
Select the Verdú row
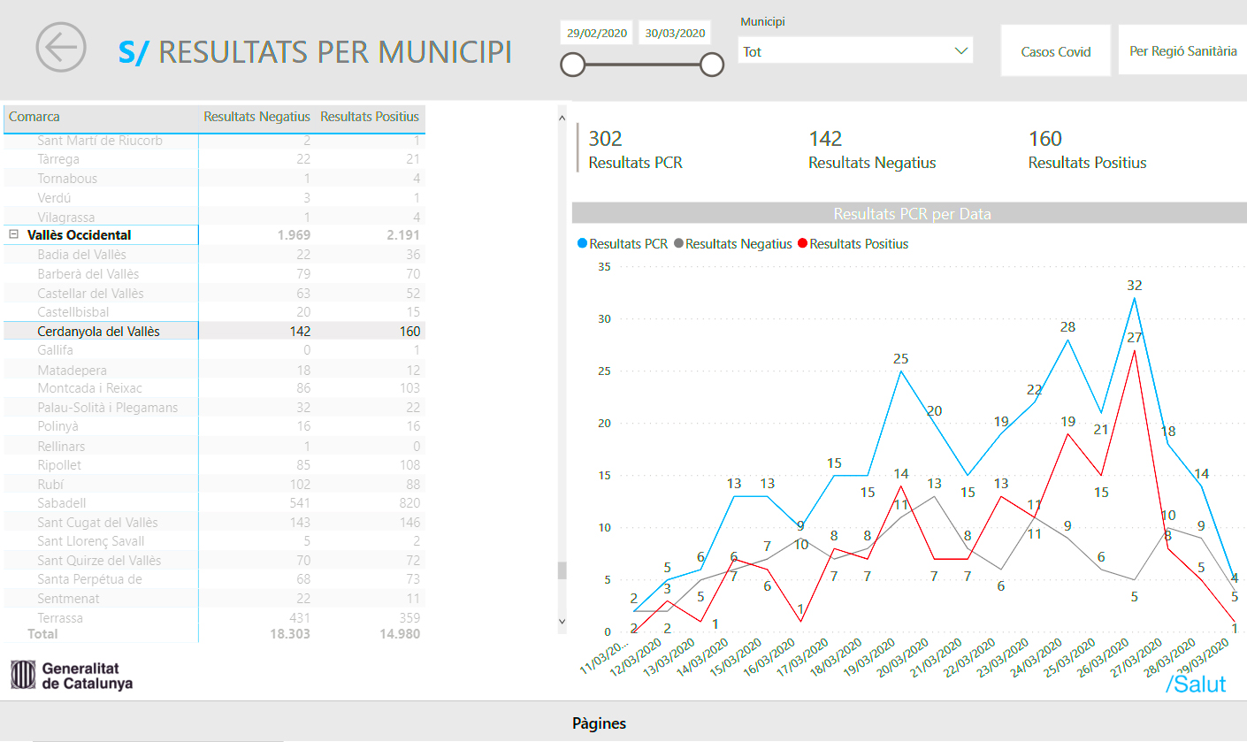[x=214, y=198]
